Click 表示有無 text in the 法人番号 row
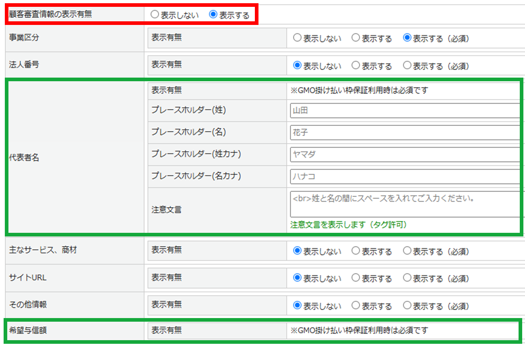 pos(166,64)
